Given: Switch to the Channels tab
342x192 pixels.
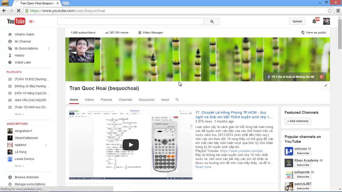Looking at the screenshot, I should click(x=125, y=100).
